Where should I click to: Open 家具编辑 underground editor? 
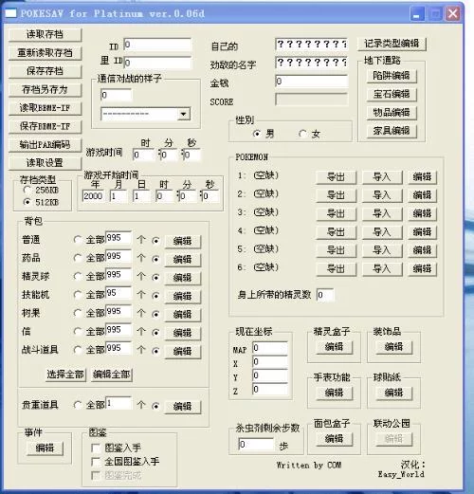point(392,131)
